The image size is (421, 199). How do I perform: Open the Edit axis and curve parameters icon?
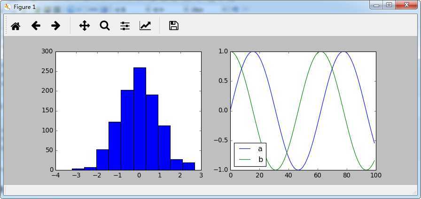pos(145,26)
